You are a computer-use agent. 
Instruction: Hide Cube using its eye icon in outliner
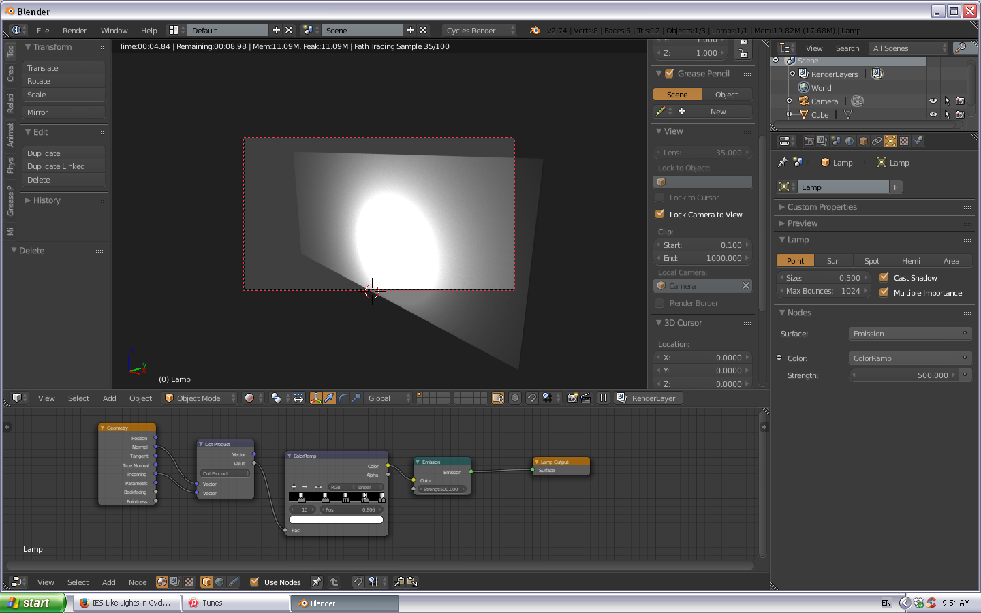(x=933, y=114)
